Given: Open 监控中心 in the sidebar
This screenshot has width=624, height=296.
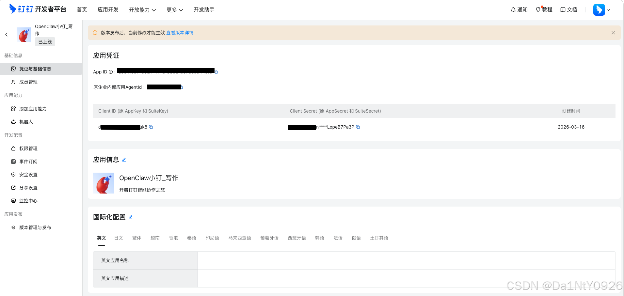Looking at the screenshot, I should tap(41, 201).
